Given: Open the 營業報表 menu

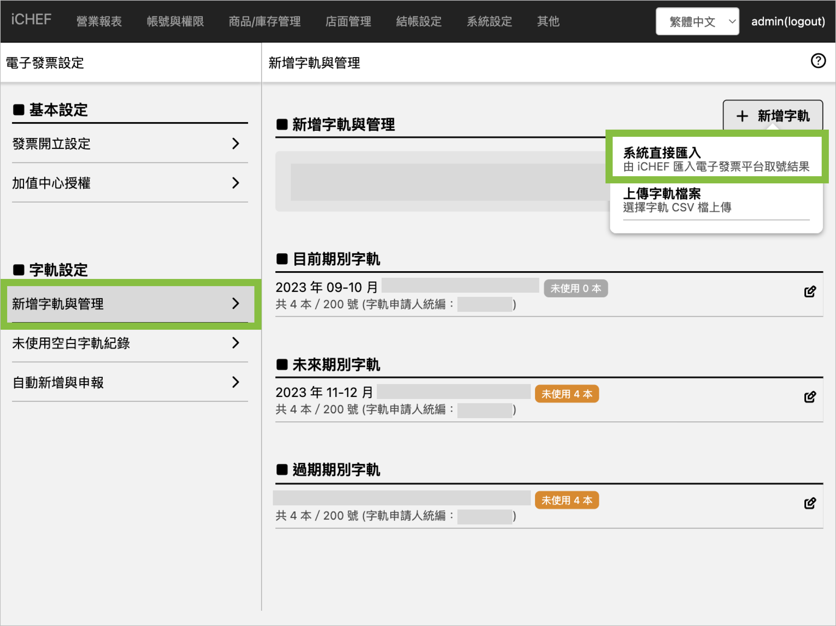Looking at the screenshot, I should click(x=99, y=22).
